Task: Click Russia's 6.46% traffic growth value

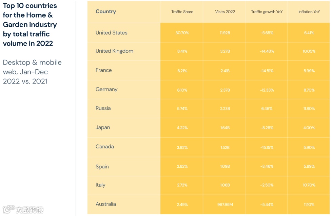Action: (x=267, y=109)
